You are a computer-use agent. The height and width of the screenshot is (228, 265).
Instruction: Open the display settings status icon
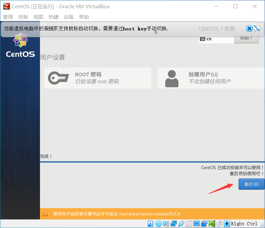[197, 224]
